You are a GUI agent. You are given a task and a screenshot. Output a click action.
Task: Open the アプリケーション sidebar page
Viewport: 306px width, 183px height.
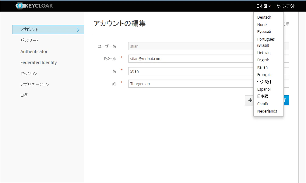click(35, 84)
